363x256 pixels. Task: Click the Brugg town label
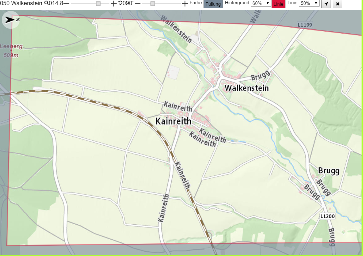click(x=329, y=171)
